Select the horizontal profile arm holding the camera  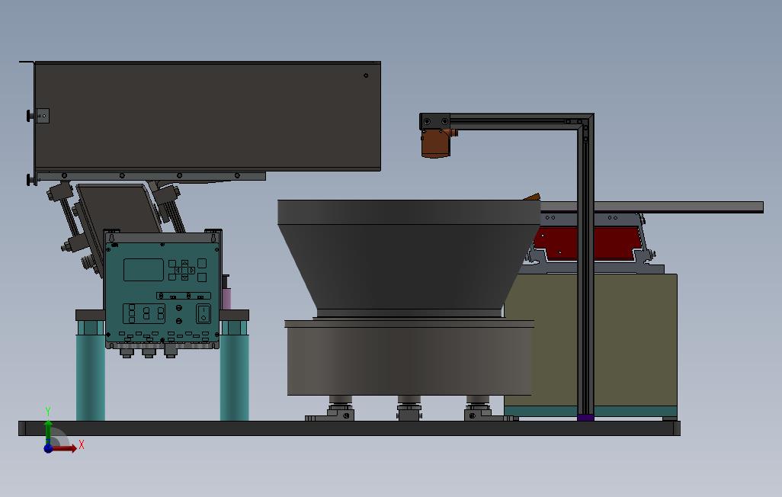coord(514,122)
